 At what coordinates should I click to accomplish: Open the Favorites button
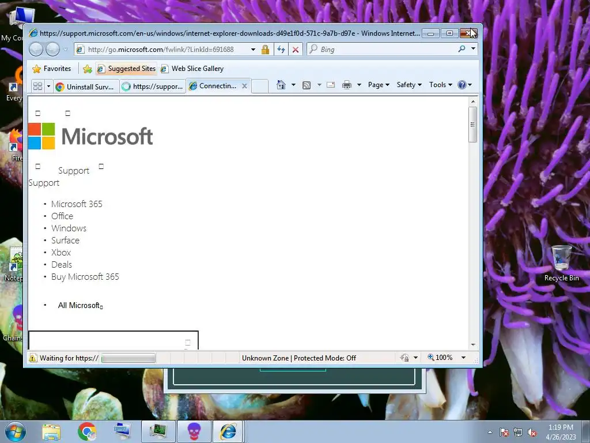tap(52, 69)
